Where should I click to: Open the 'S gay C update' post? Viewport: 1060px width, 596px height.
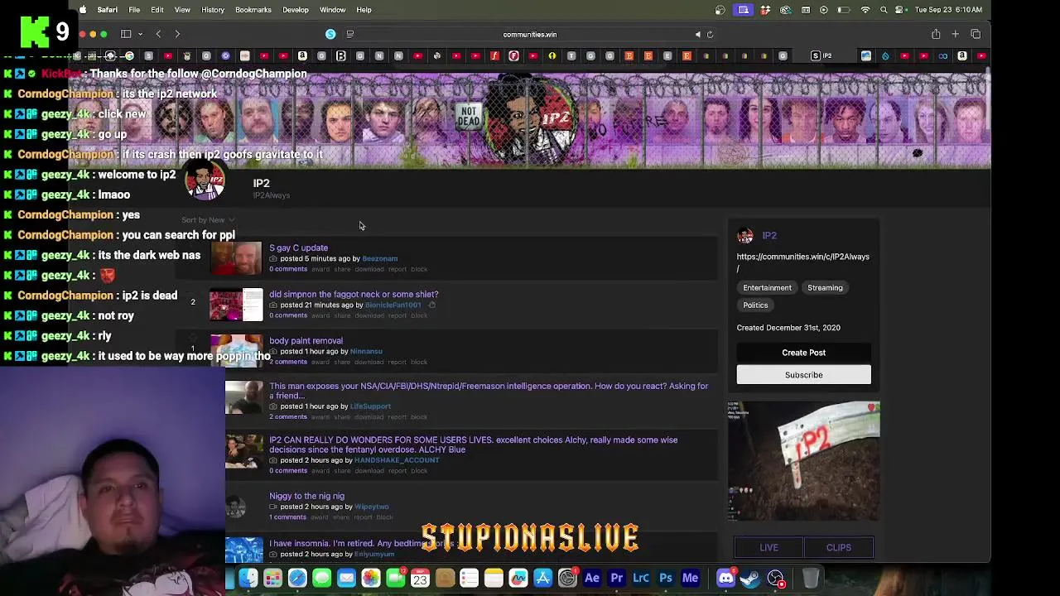(x=298, y=248)
